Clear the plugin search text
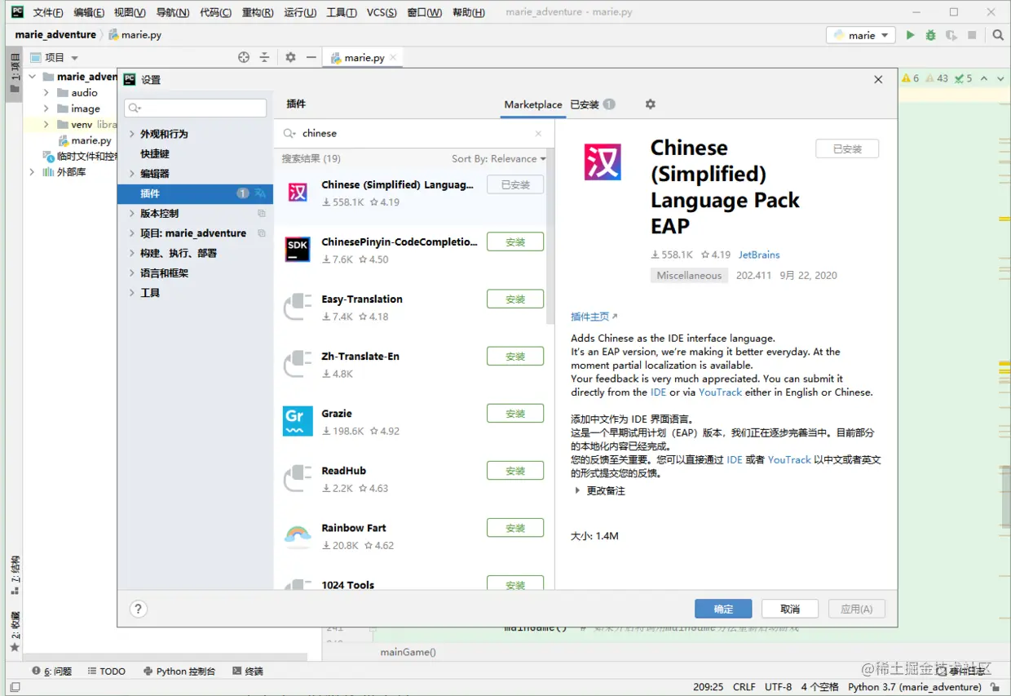Viewport: 1011px width, 696px height. tap(538, 134)
